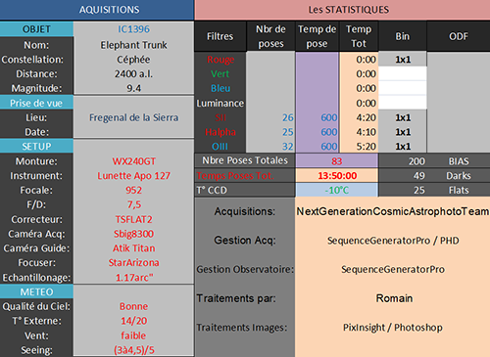490x357 pixels.
Task: Click the Nbr de poses column header
Action: 270,36
